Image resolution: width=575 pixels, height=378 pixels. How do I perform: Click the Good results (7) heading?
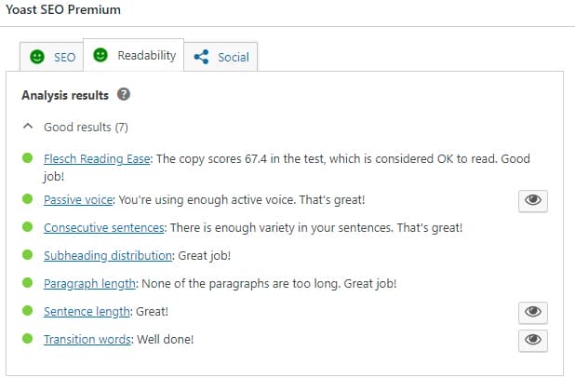[86, 128]
